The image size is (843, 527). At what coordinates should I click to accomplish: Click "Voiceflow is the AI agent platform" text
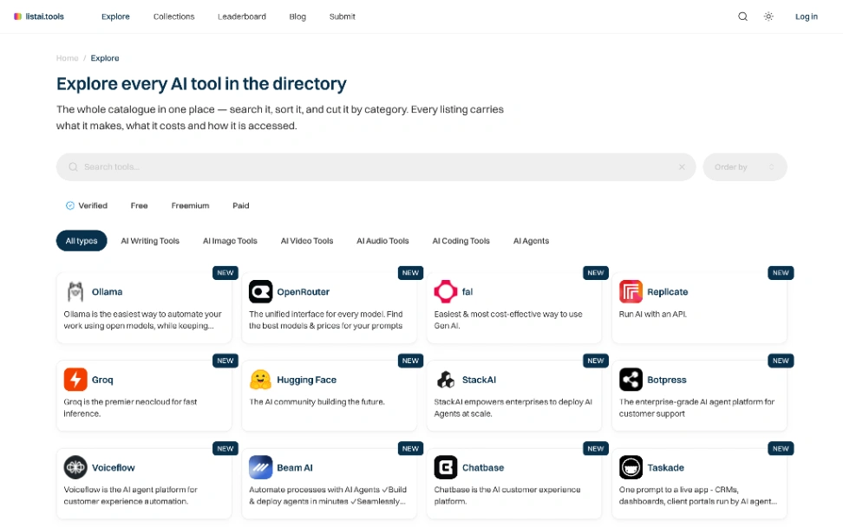(x=131, y=495)
